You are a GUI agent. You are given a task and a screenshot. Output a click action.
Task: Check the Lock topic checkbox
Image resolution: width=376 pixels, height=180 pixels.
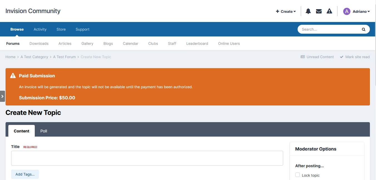[x=298, y=175]
